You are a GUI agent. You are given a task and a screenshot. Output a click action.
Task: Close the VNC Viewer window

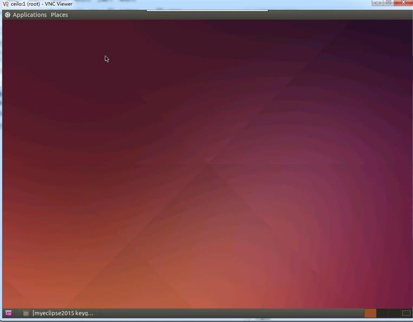403,3
